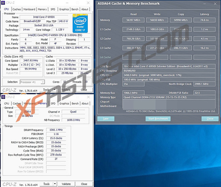Viewport: 221px width, 187px height.
Task: Close the top CPU-Z window via title bar X
Action: pos(88,3)
